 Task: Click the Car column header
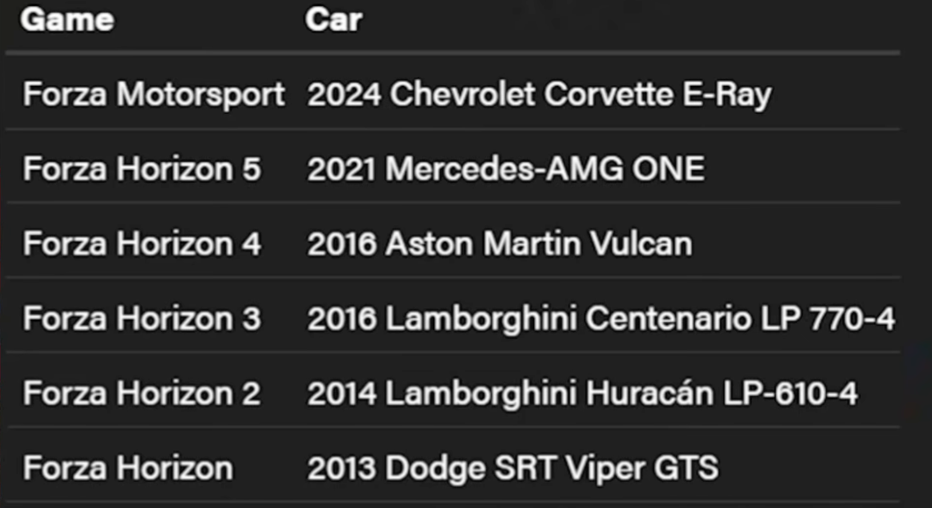pyautogui.click(x=333, y=20)
